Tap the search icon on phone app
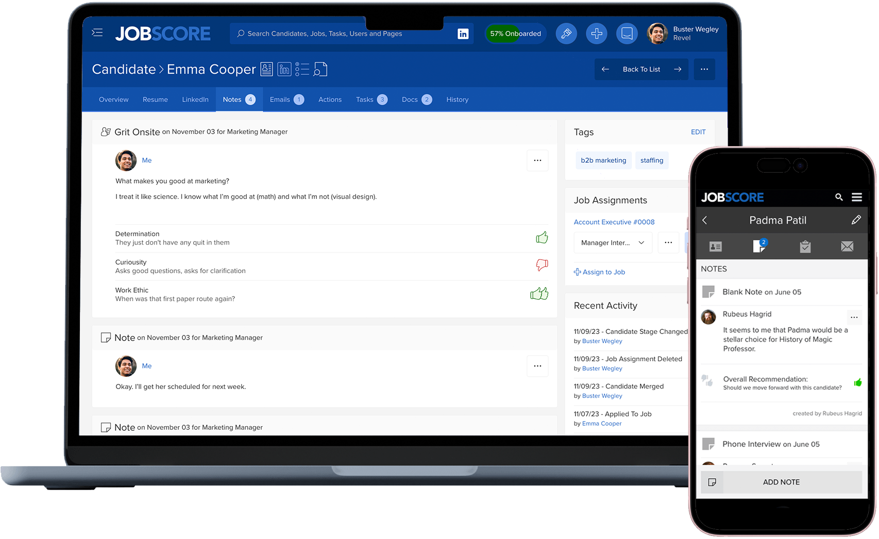The width and height of the screenshot is (879, 539). point(839,197)
